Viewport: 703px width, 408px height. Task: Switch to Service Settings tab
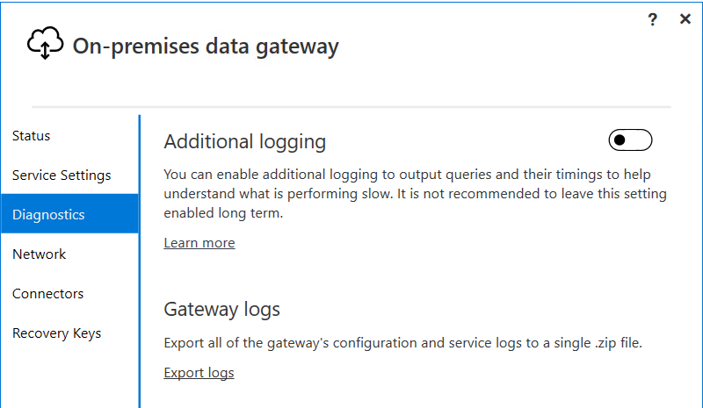(x=62, y=175)
